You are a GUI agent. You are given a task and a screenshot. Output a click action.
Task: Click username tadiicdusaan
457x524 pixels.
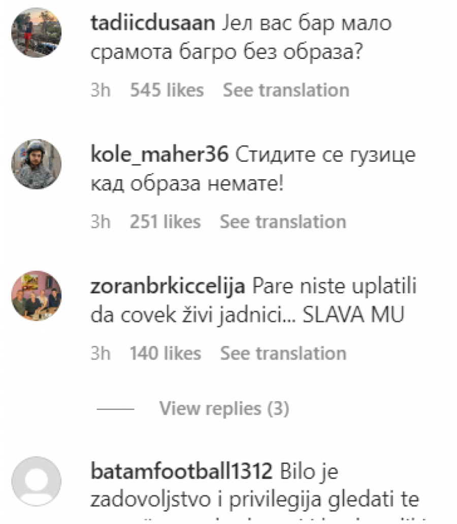tap(152, 23)
